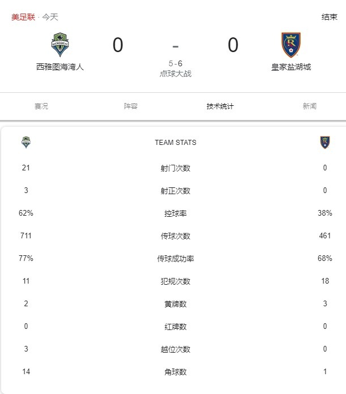Click the 传球成功率 stat row label
This screenshot has height=394, width=346.
[x=176, y=259]
